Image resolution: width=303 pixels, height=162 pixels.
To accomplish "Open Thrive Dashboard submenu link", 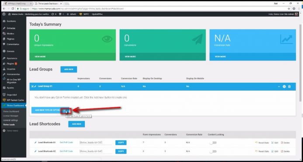I will point(11,112).
